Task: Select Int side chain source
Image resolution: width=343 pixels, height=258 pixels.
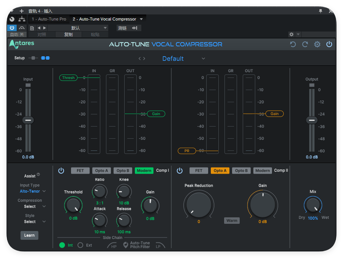Action: tap(62, 245)
